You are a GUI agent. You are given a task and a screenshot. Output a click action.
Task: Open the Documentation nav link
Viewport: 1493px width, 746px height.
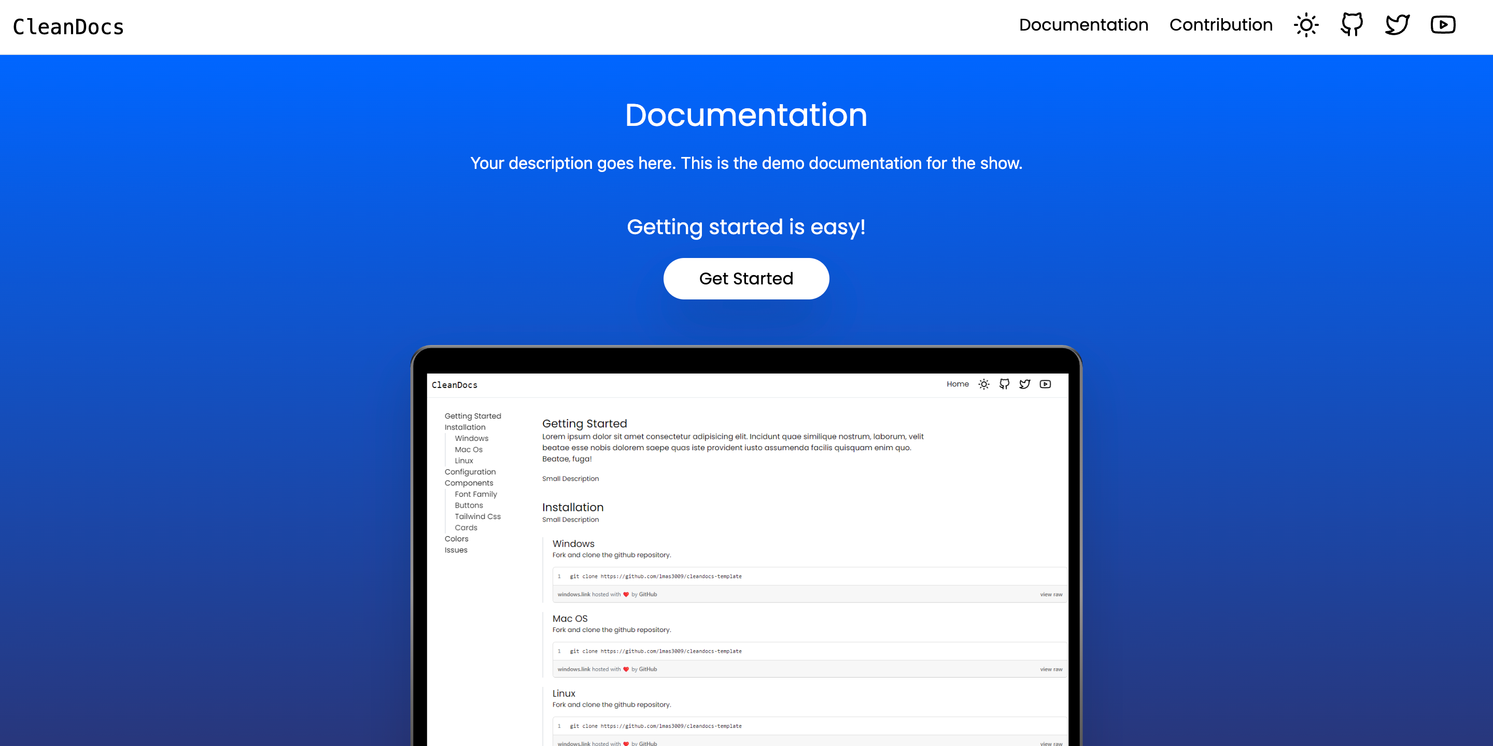point(1083,25)
